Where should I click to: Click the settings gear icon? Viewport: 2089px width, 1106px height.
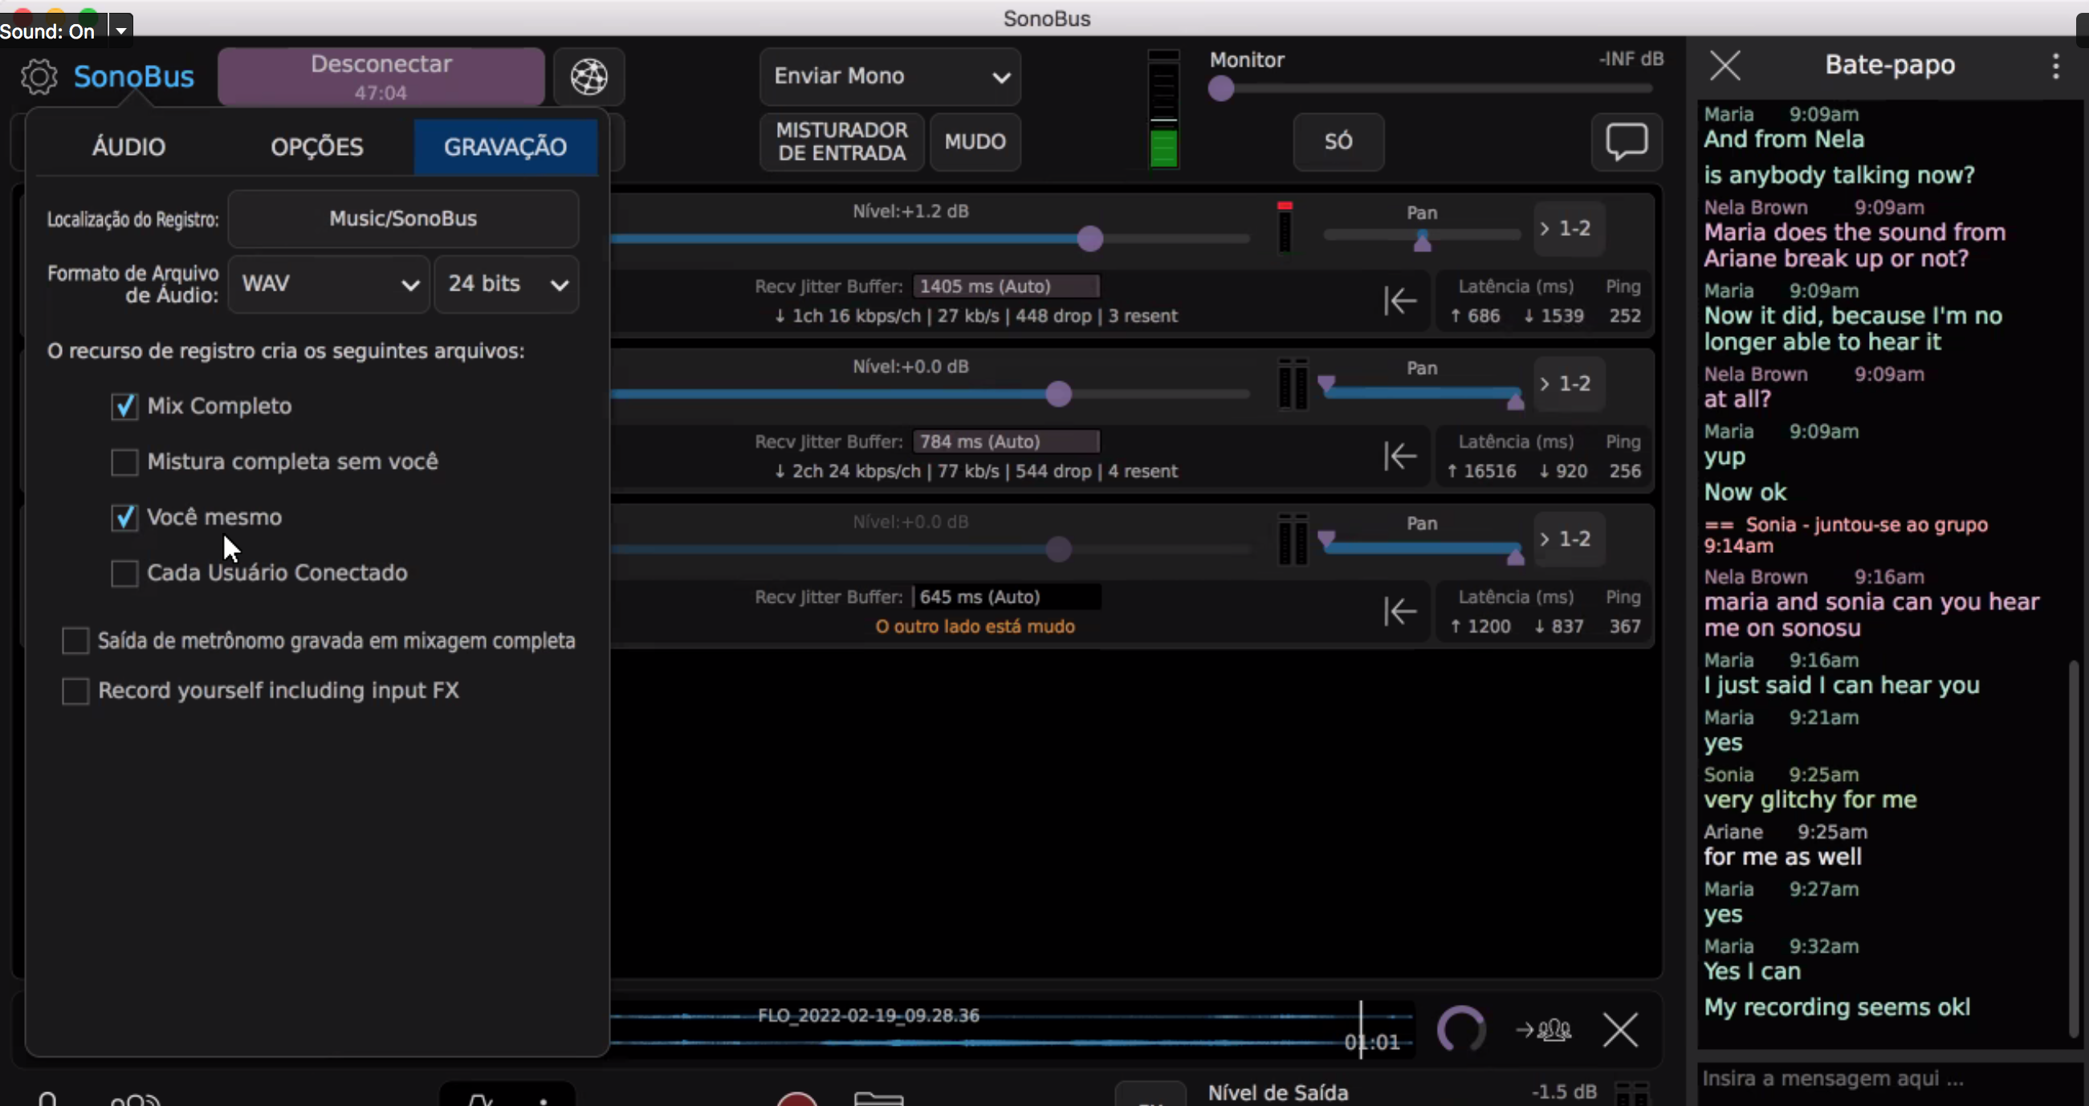[x=39, y=77]
